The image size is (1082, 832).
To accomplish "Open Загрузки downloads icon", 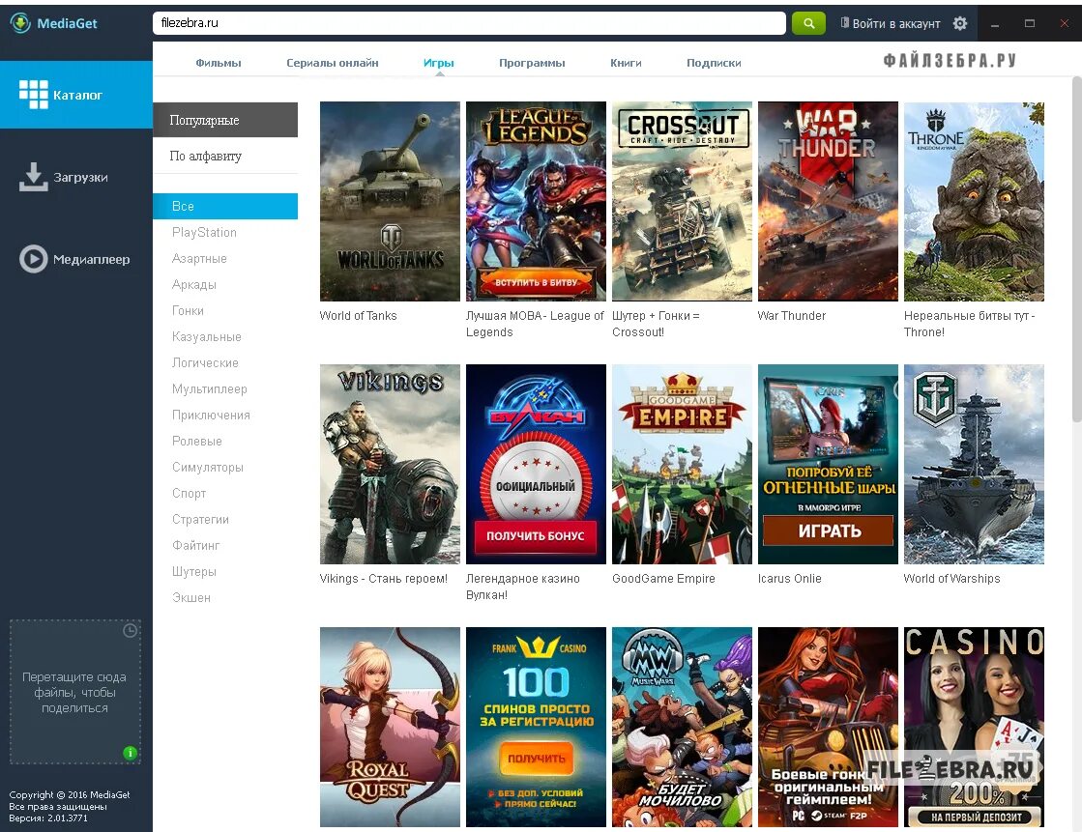I will pos(33,177).
